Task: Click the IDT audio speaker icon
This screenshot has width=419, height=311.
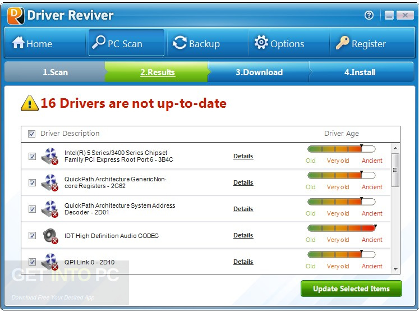Action: [x=50, y=236]
